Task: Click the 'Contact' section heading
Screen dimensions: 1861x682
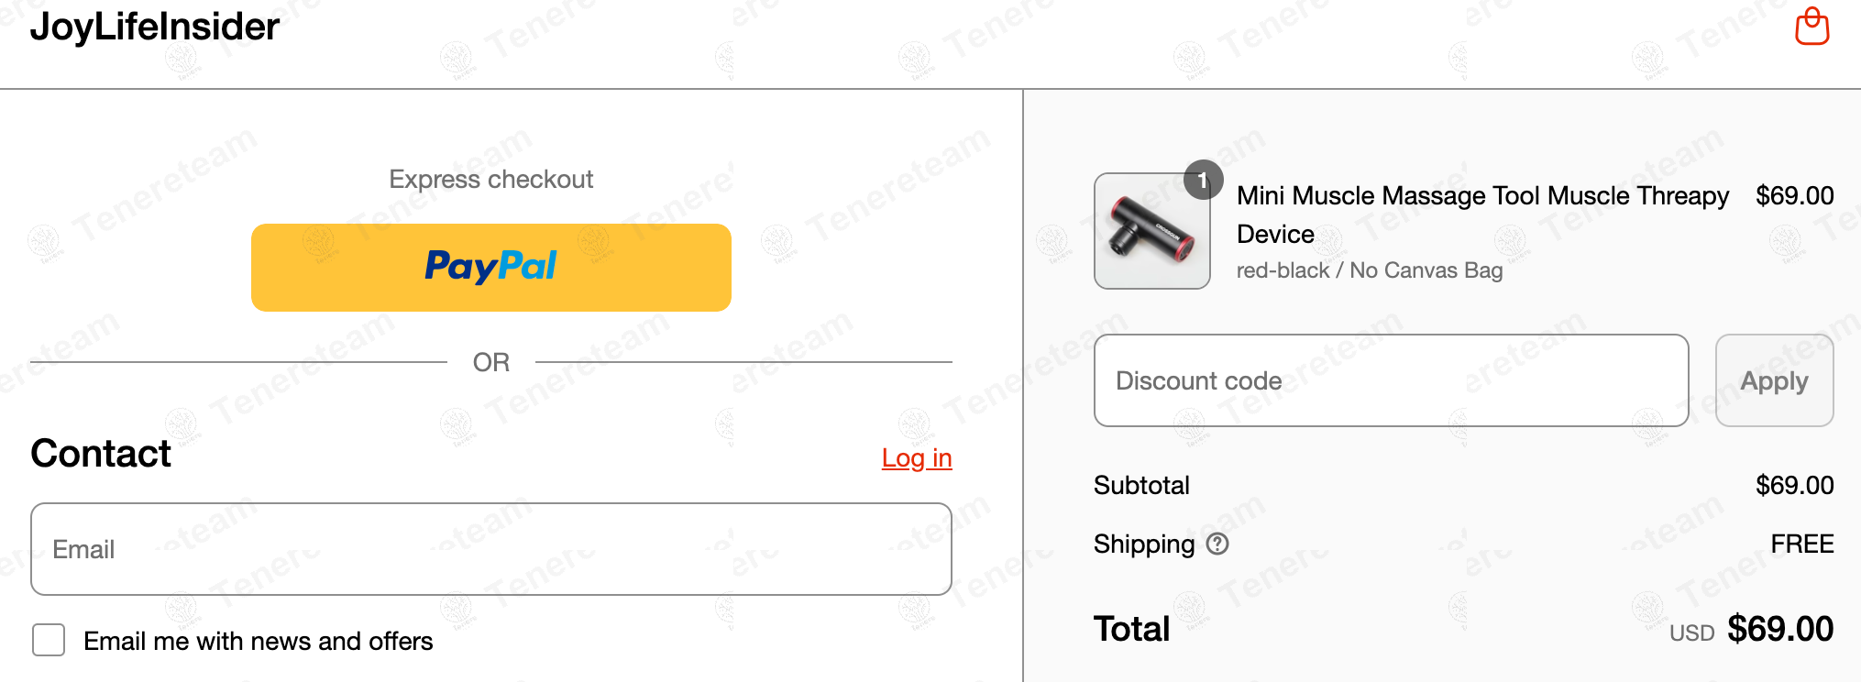Action: click(101, 454)
